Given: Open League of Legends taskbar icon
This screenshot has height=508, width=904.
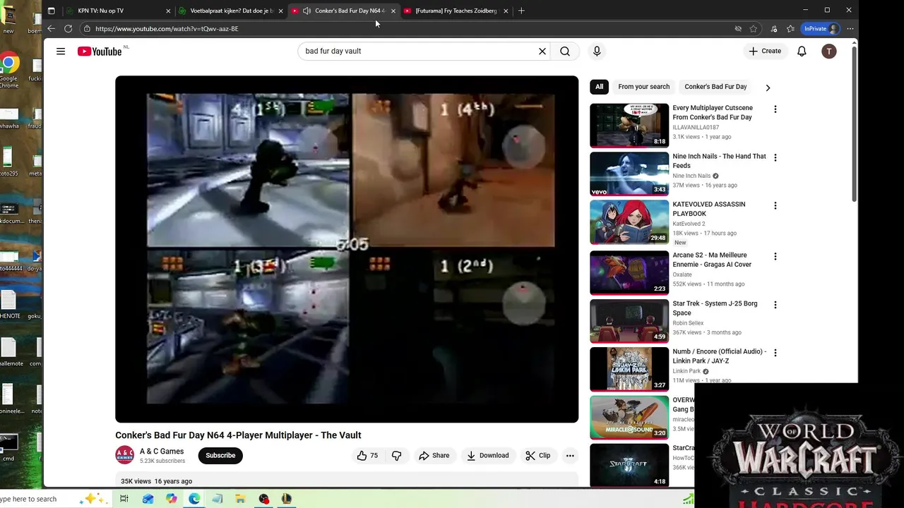Looking at the screenshot, I should click(286, 499).
